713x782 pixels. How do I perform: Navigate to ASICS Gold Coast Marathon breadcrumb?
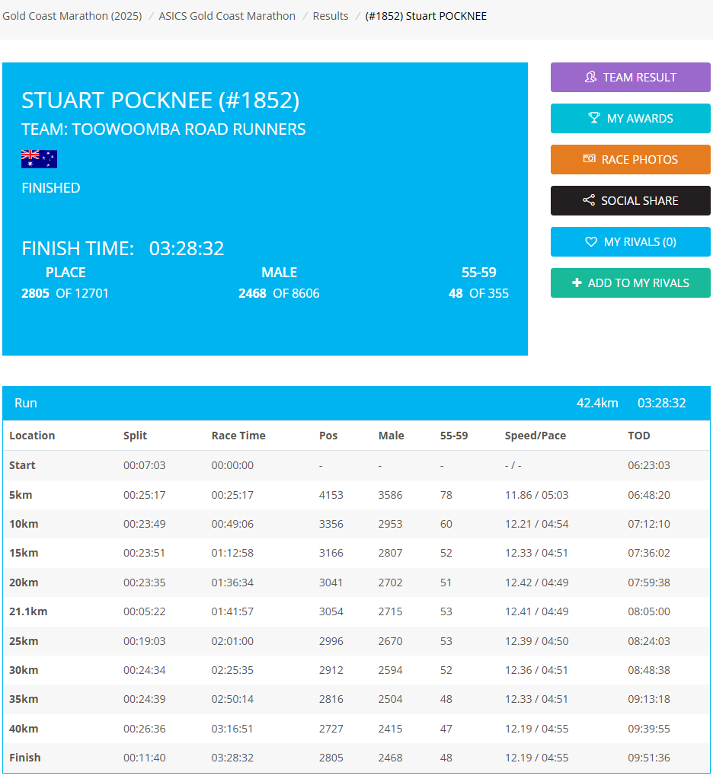(x=227, y=15)
